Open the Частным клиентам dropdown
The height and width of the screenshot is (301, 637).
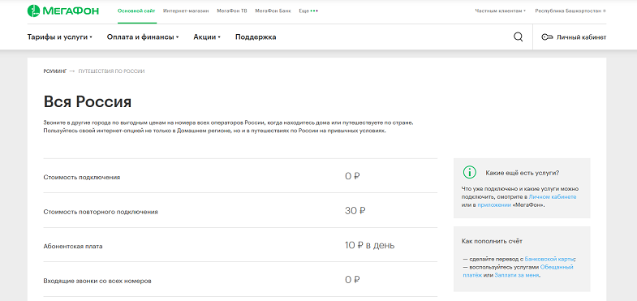point(500,11)
